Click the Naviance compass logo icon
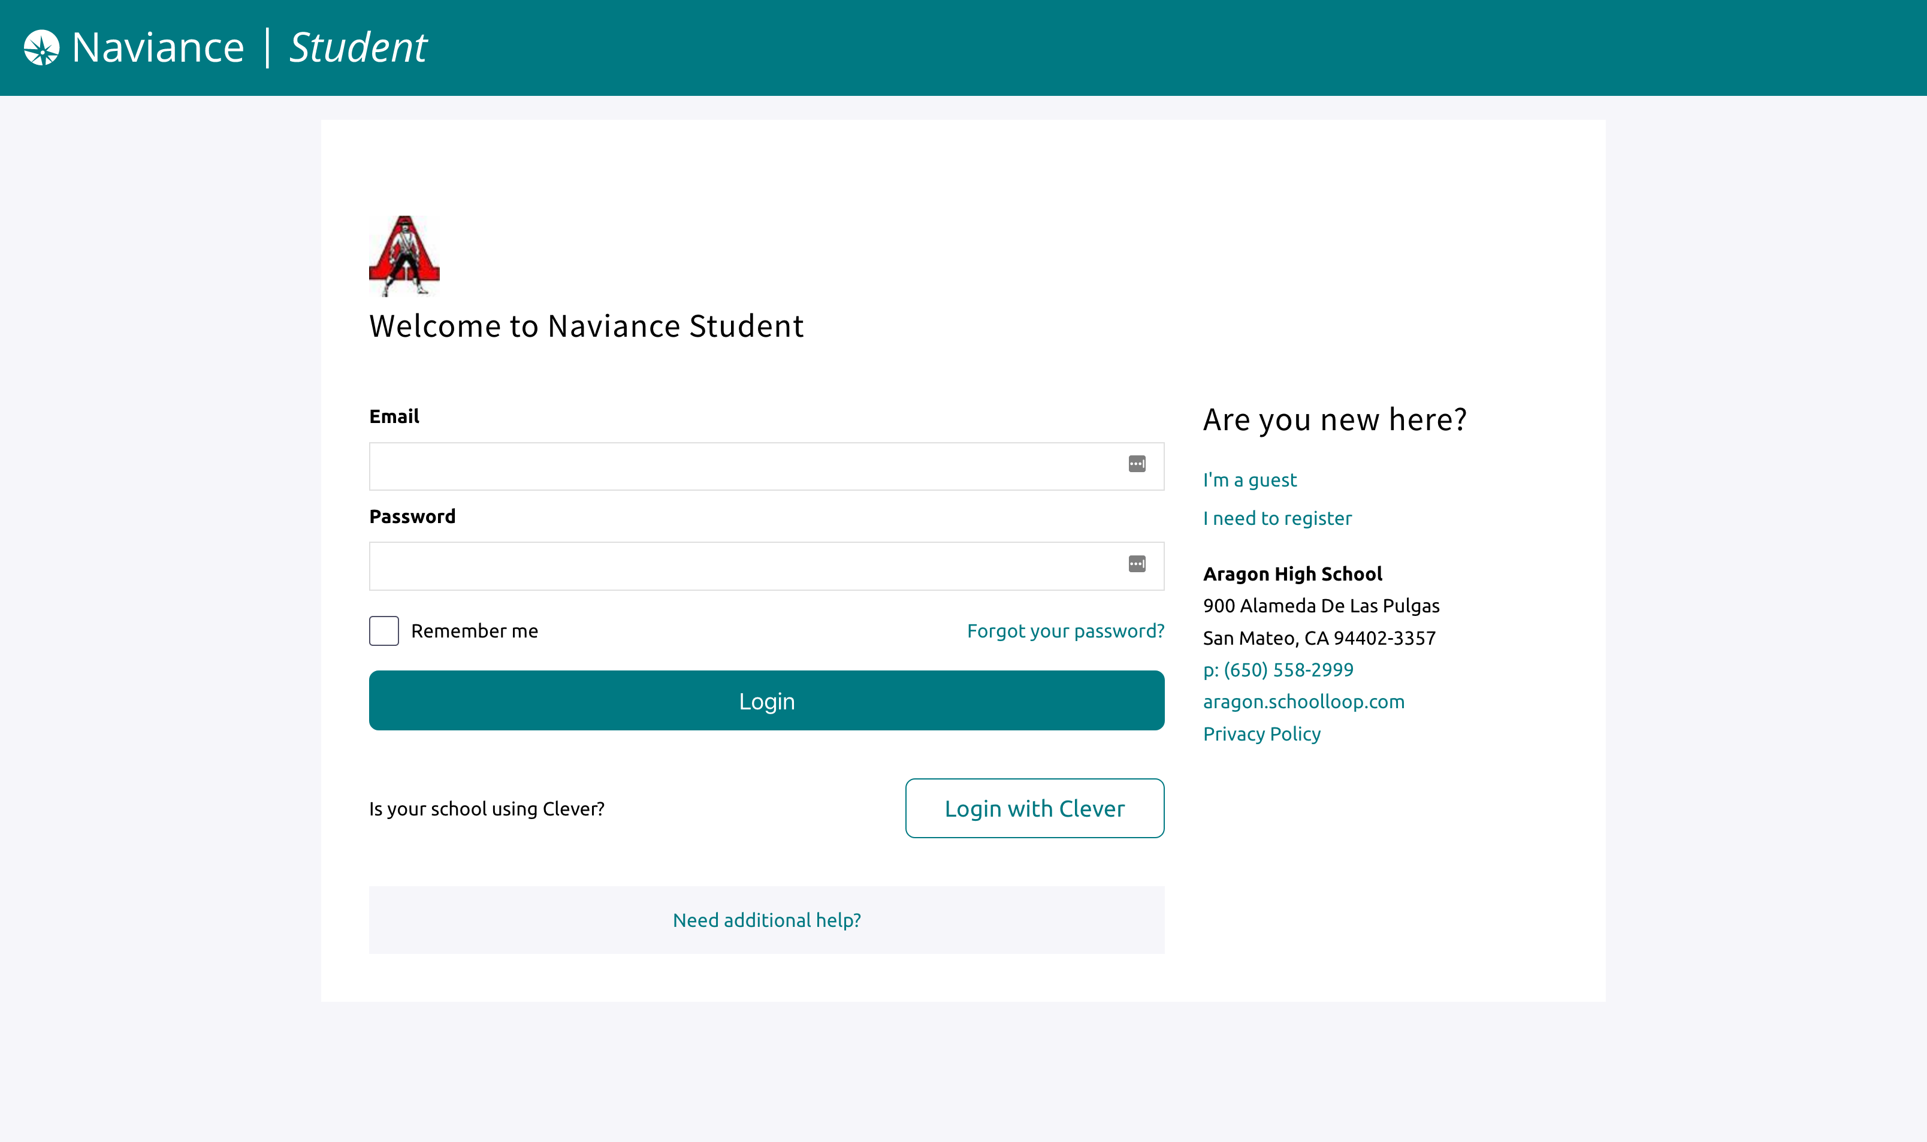The image size is (1927, 1142). point(41,48)
